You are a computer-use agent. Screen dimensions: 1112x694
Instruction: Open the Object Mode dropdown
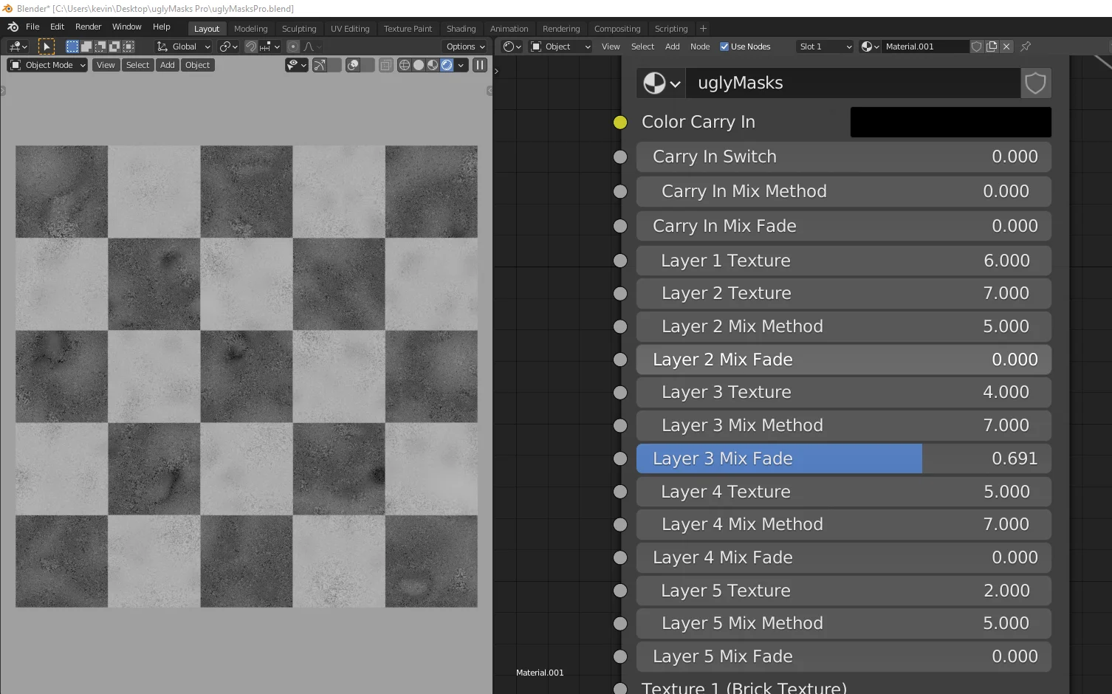(47, 65)
